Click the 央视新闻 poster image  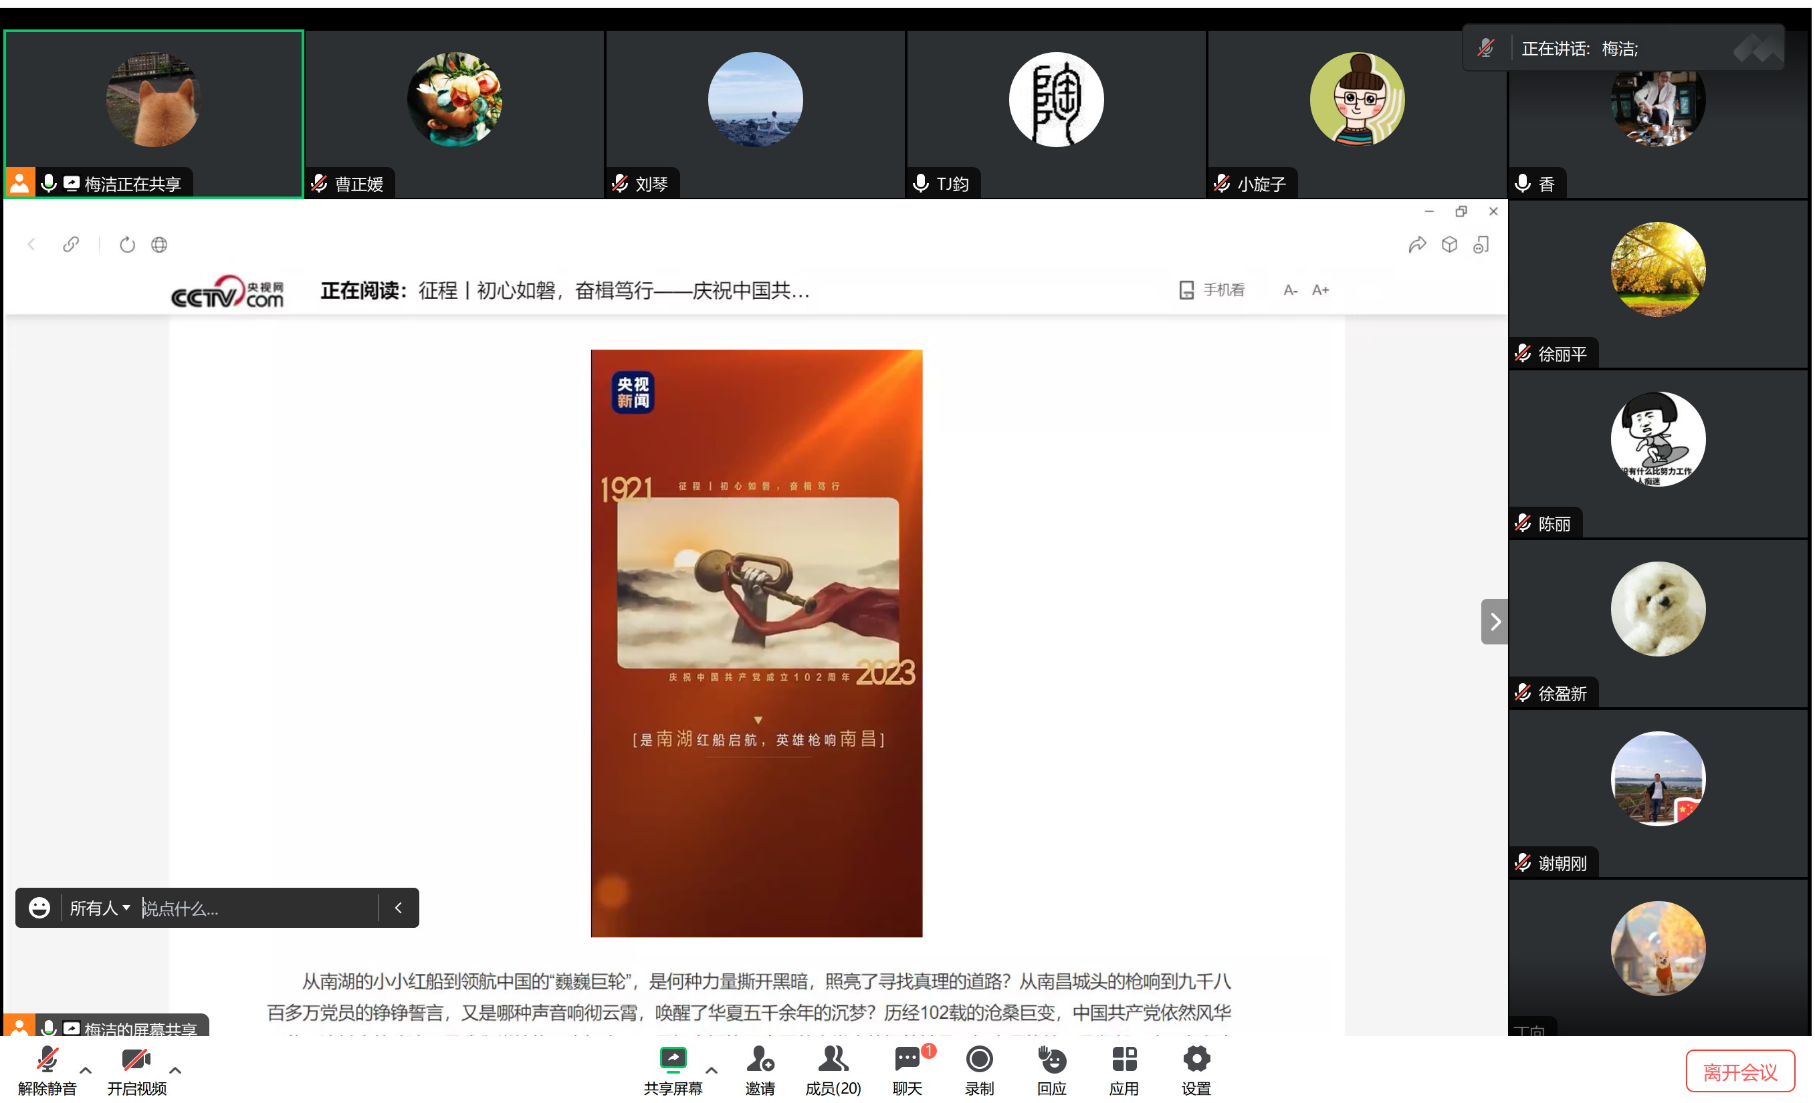756,643
